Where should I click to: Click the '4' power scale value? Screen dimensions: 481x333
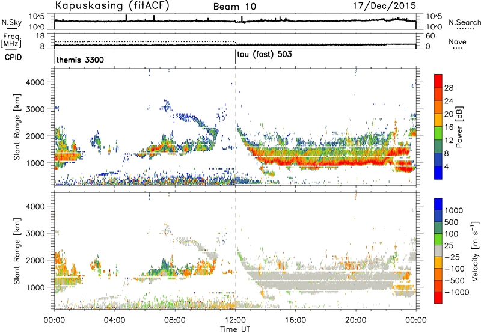point(446,166)
